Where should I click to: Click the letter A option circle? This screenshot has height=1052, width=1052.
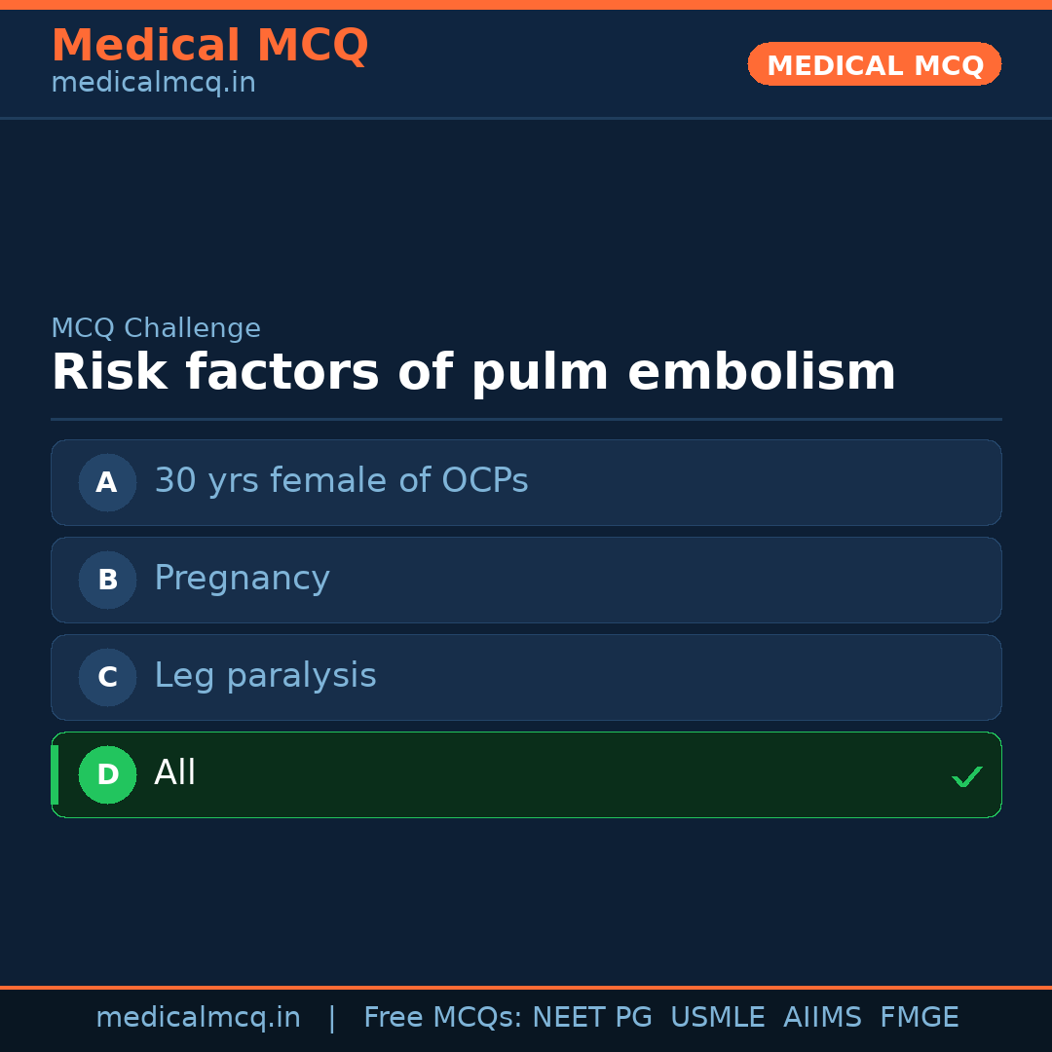click(x=107, y=482)
